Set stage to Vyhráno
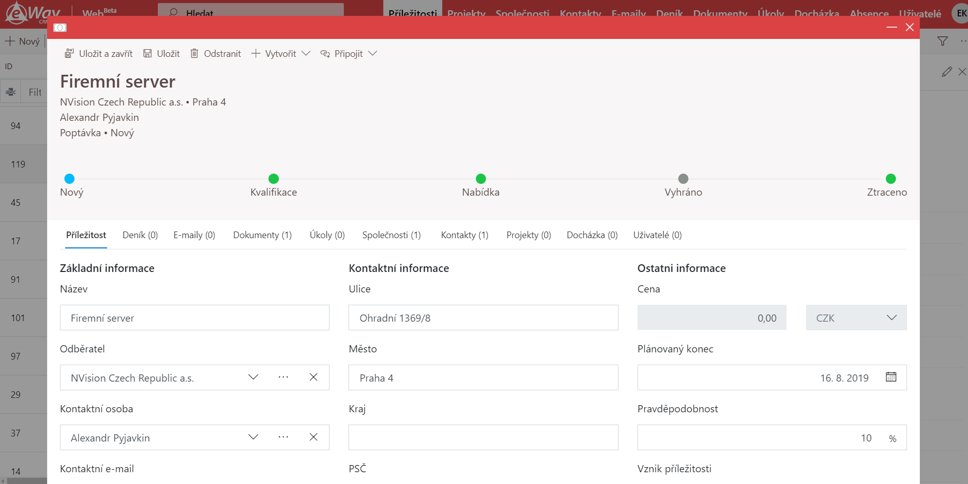This screenshot has width=968, height=484. click(683, 179)
